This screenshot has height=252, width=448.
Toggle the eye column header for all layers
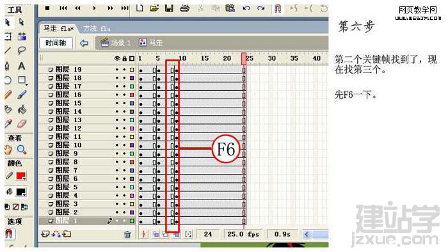pos(117,58)
